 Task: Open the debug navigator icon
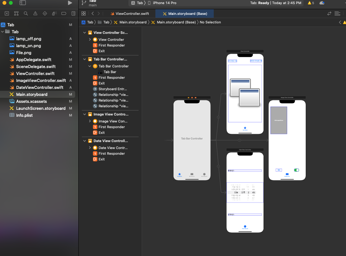pos(54,13)
